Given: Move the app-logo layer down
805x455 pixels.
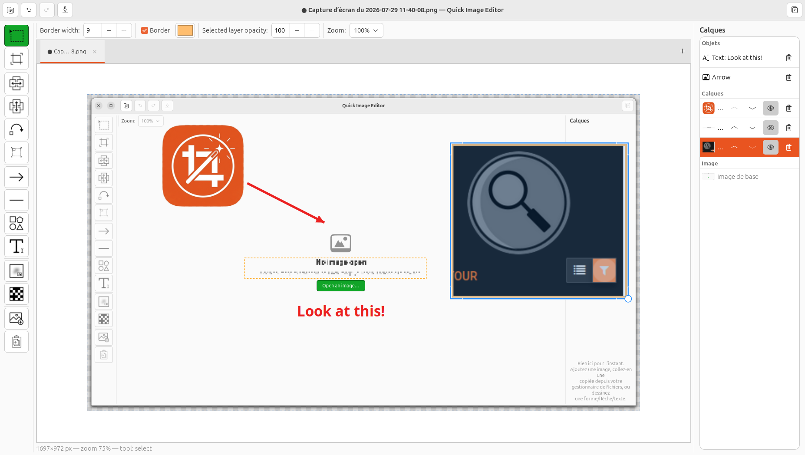Looking at the screenshot, I should [x=752, y=108].
